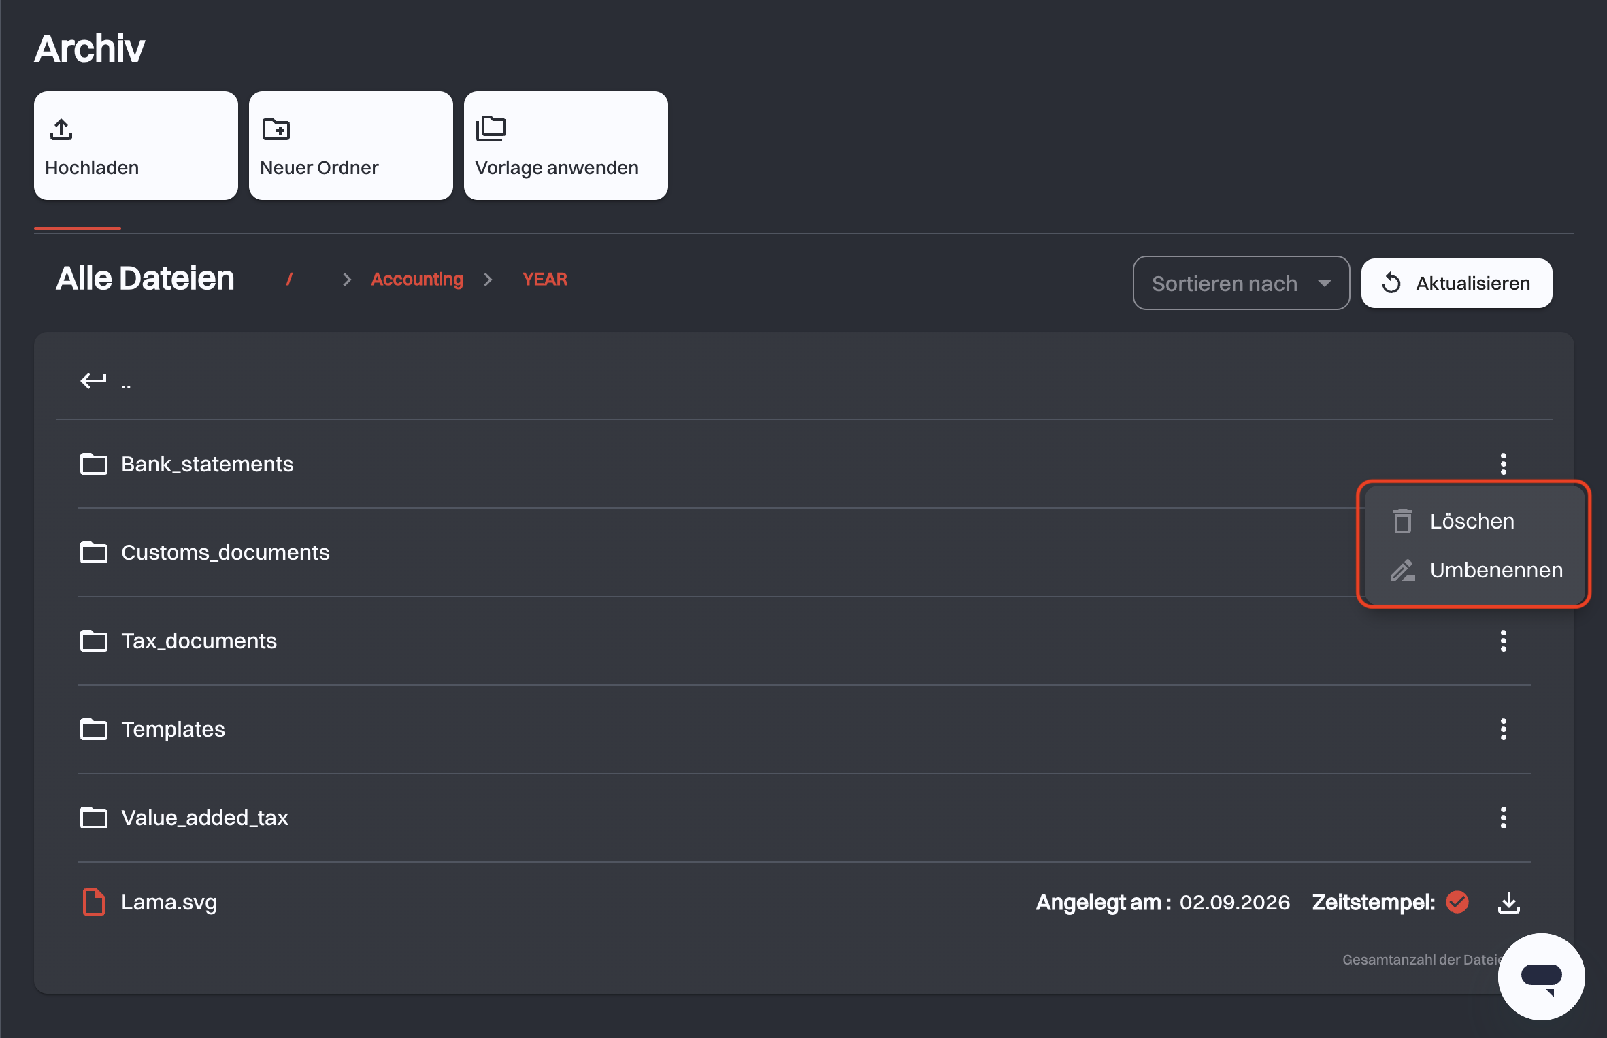
Task: Click the pencil icon beside Umbenennen
Action: pos(1403,570)
